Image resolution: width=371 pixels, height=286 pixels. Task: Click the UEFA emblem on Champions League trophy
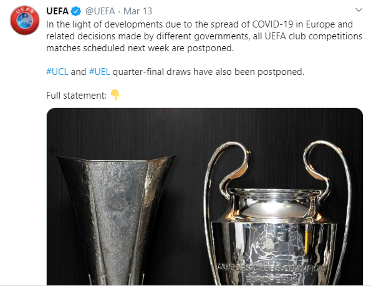coord(267,244)
